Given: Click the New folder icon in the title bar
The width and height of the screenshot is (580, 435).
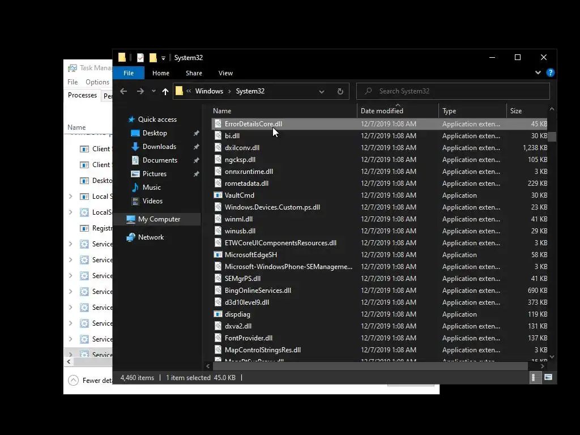Looking at the screenshot, I should [x=153, y=58].
